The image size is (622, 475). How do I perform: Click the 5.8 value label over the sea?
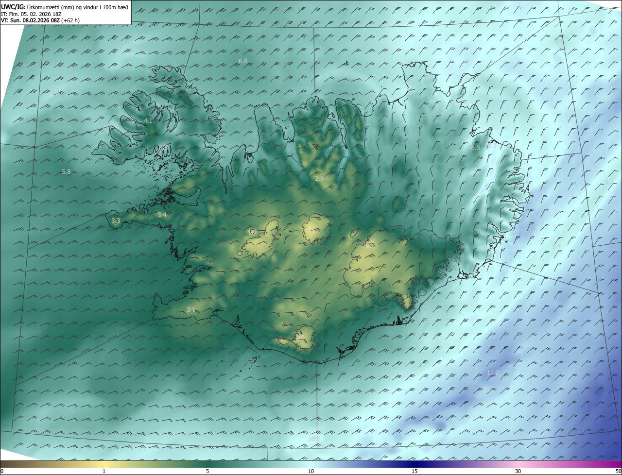click(x=66, y=172)
